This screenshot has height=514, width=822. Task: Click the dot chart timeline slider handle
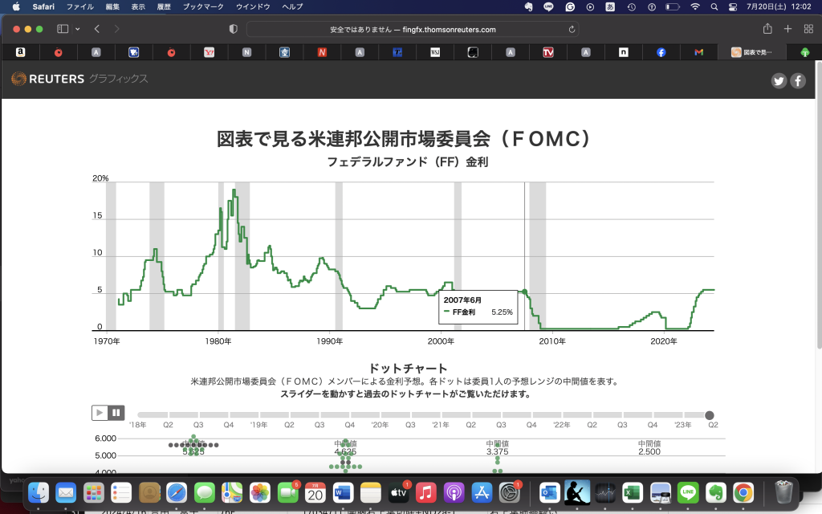pyautogui.click(x=710, y=415)
